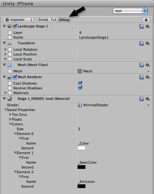
Task: Toggle the Mesh Renderer enabled checkbox
Action: click(x=15, y=77)
